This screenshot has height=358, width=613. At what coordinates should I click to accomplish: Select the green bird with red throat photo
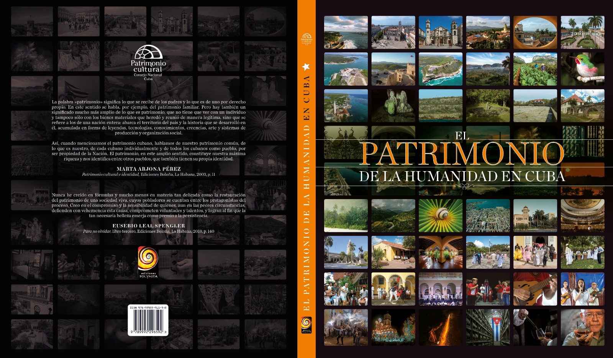coord(582,69)
